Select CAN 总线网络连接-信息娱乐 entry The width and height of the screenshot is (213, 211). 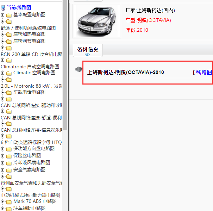click(31, 130)
